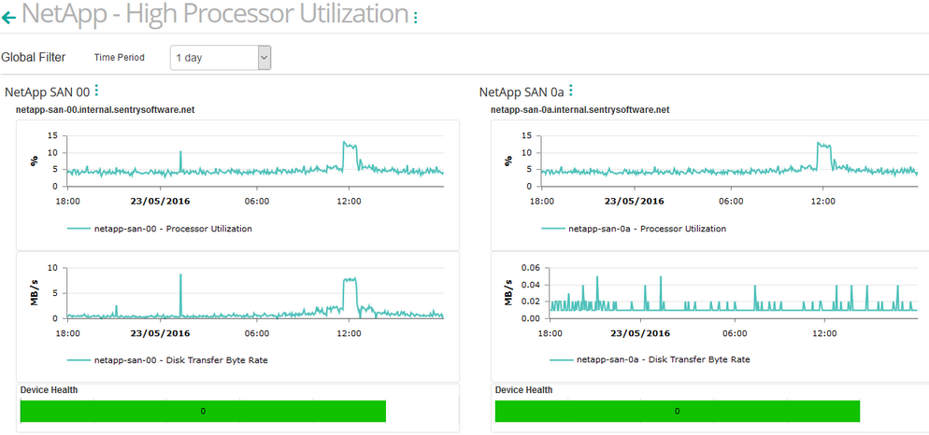This screenshot has width=929, height=435.
Task: Click Device Health label under SAN 0a
Action: tap(523, 390)
